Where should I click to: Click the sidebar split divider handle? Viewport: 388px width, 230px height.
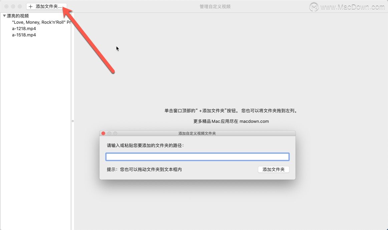click(72, 121)
